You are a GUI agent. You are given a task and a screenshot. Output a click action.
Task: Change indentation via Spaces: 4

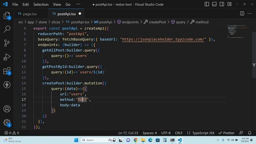pyautogui.click(x=150, y=133)
